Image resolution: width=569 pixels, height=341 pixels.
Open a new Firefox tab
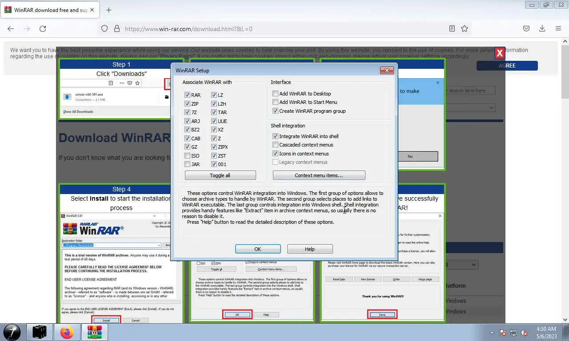pyautogui.click(x=108, y=10)
